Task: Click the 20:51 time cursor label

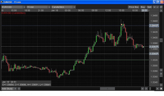Action: (x=145, y=10)
